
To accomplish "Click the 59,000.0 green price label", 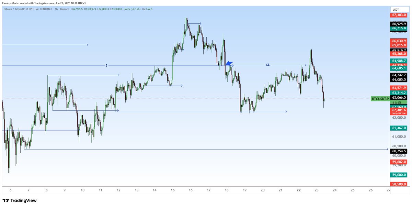I will pos(399,175).
